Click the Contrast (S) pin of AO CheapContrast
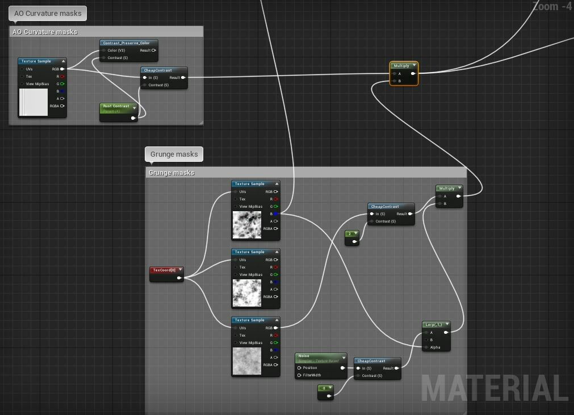Screen dimensions: 574x415 pos(145,85)
